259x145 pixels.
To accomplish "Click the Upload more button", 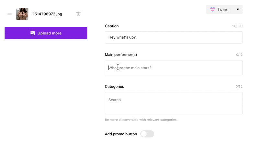I will point(46,33).
